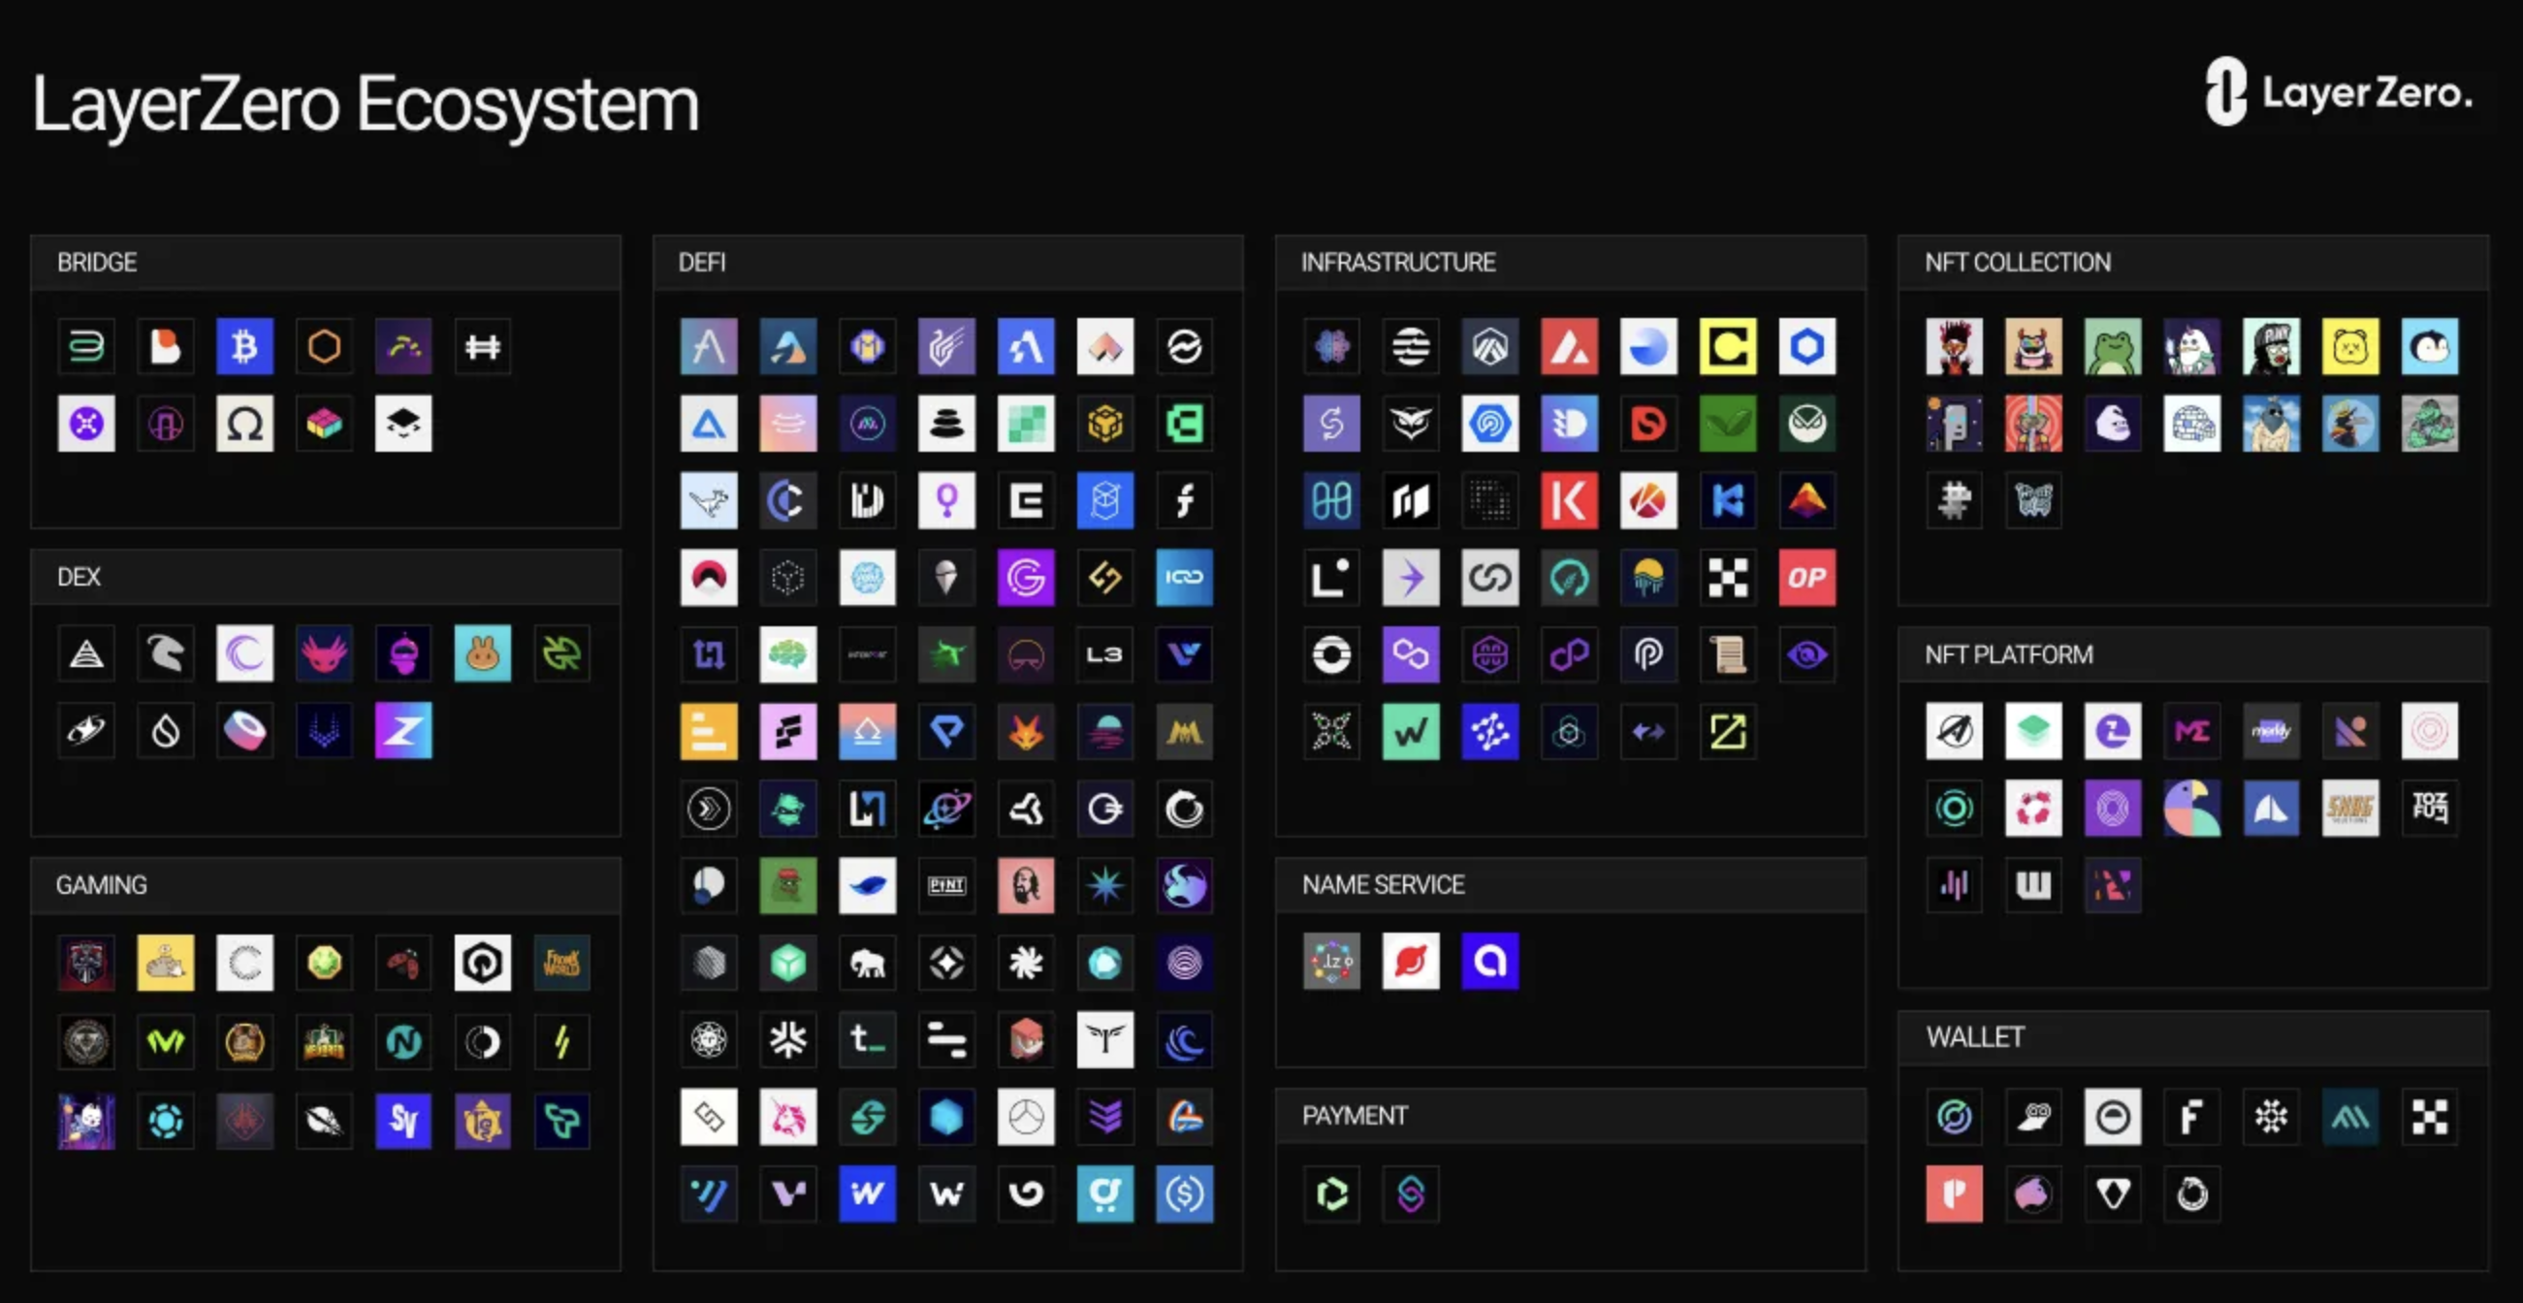Click the 'INFRASTRUCTURE' section heading
The width and height of the screenshot is (2523, 1303).
pyautogui.click(x=1398, y=263)
